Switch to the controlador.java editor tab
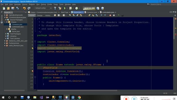Viewport: 177px width, 100px height. [x=108, y=12]
